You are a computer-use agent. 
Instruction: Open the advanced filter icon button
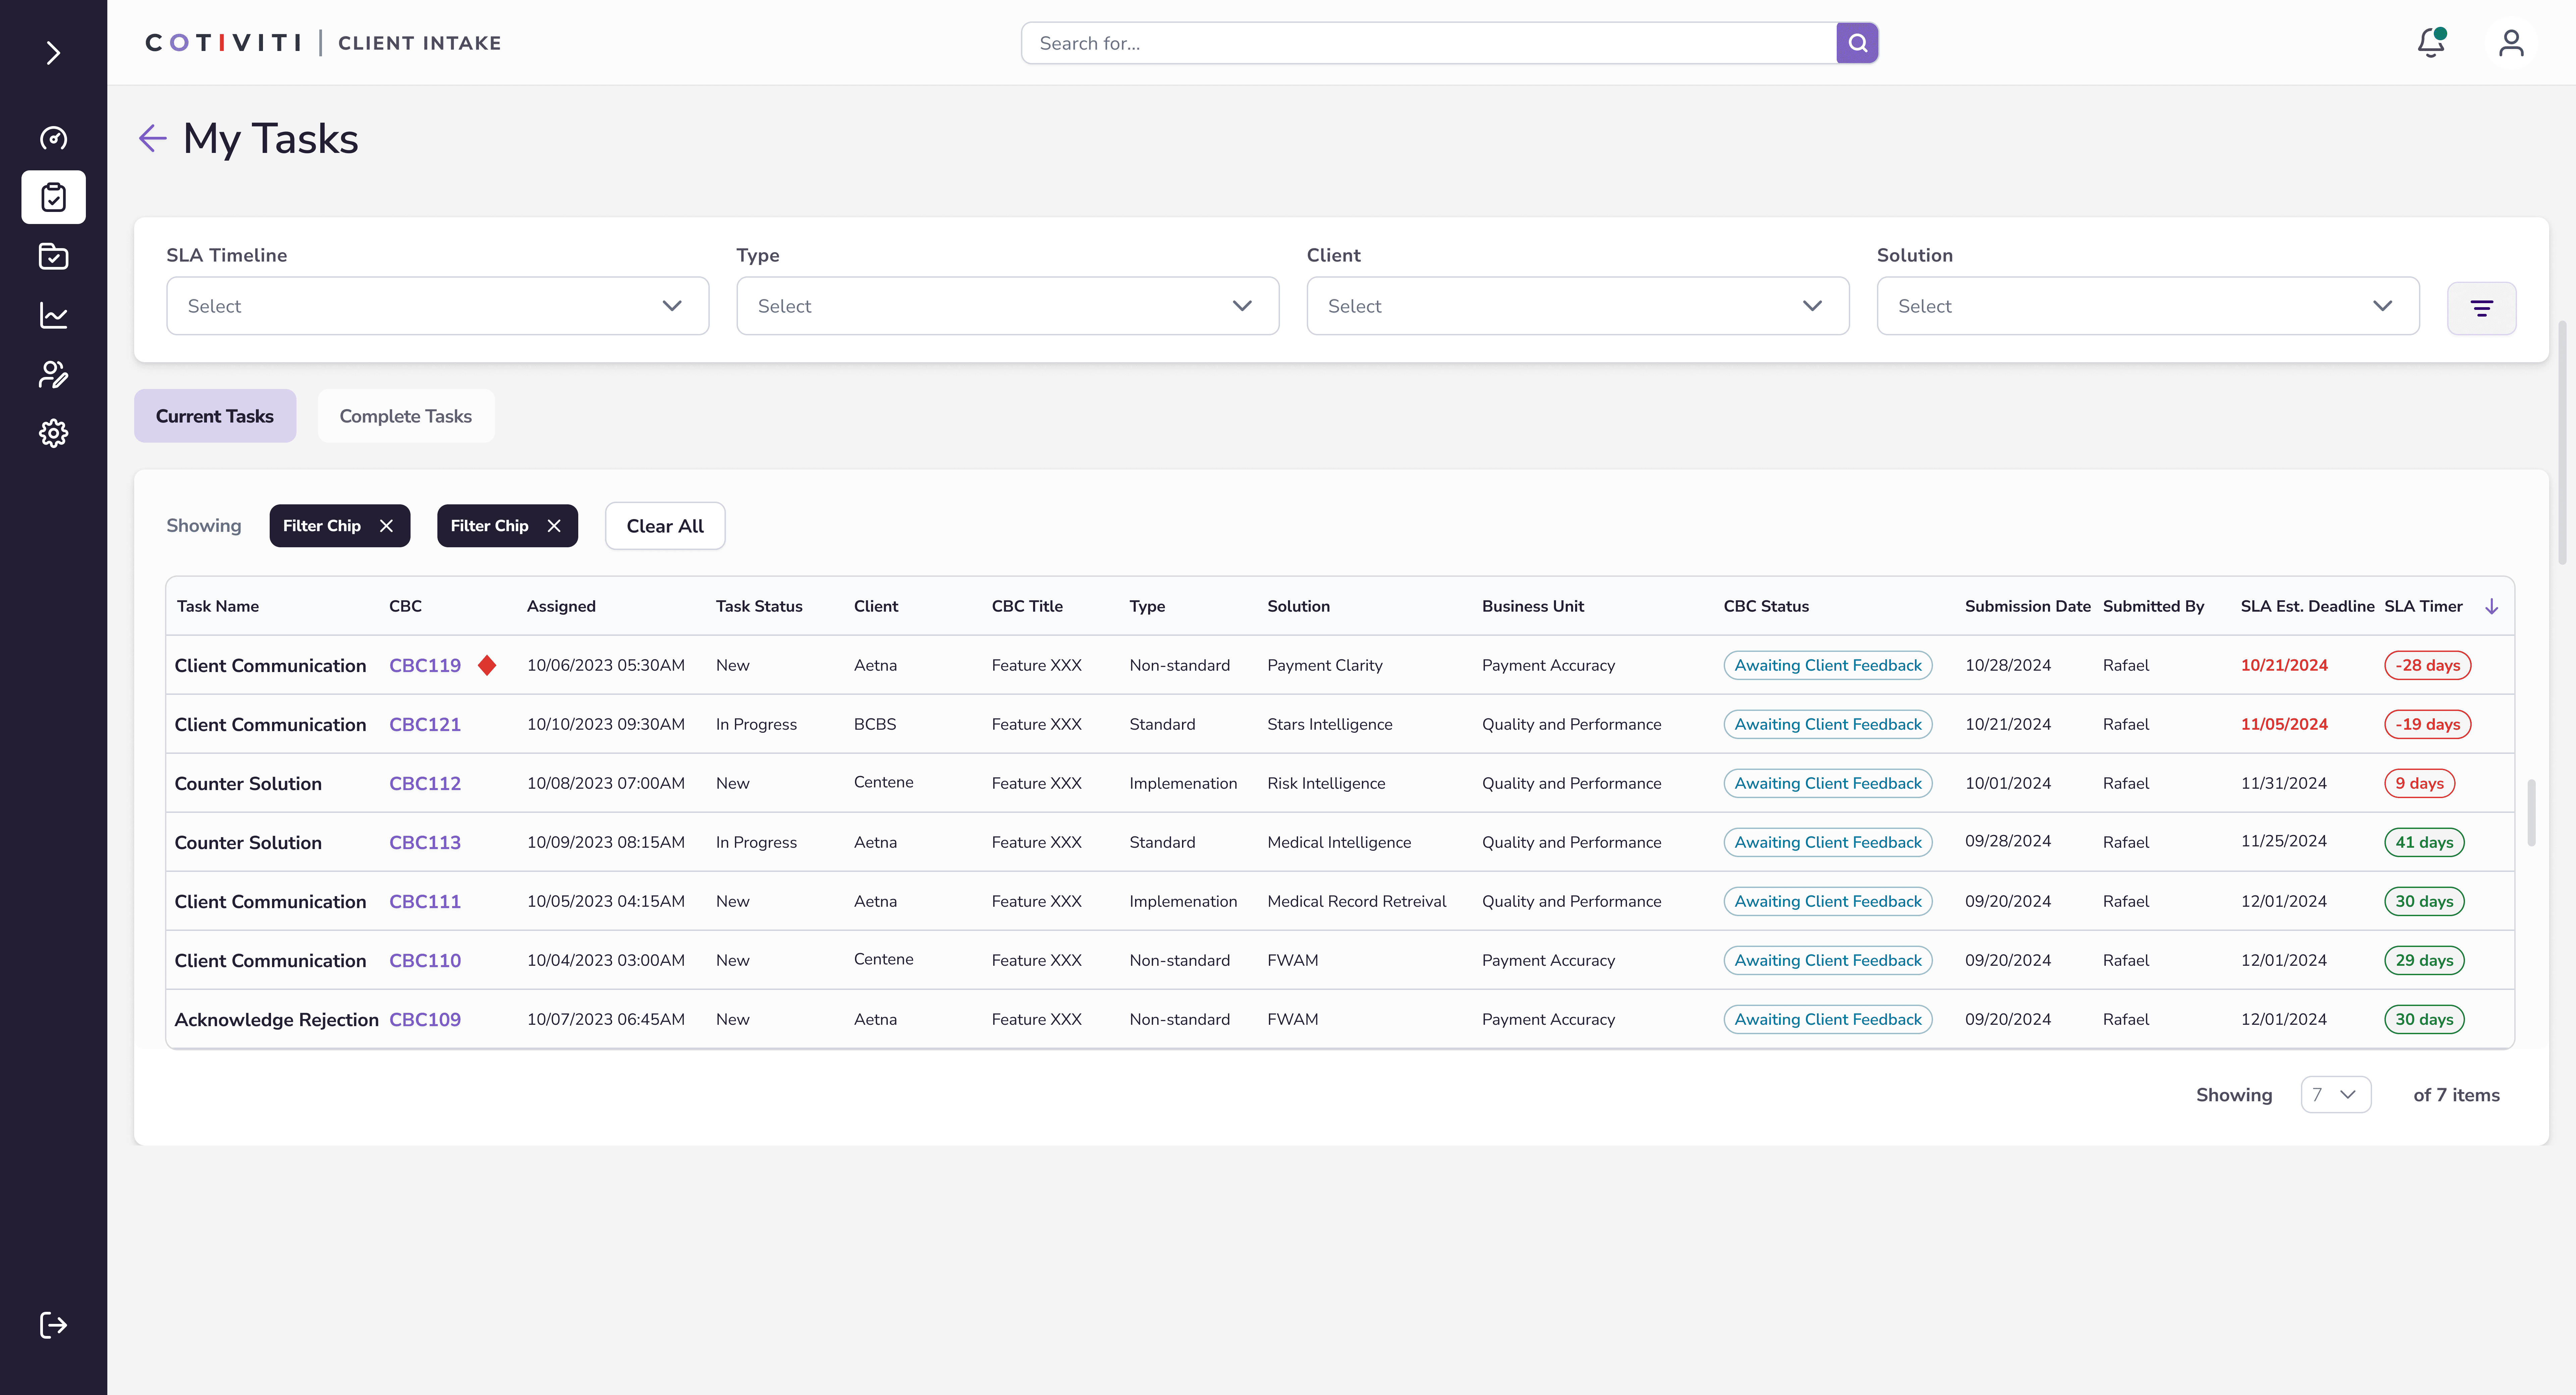coord(2481,308)
